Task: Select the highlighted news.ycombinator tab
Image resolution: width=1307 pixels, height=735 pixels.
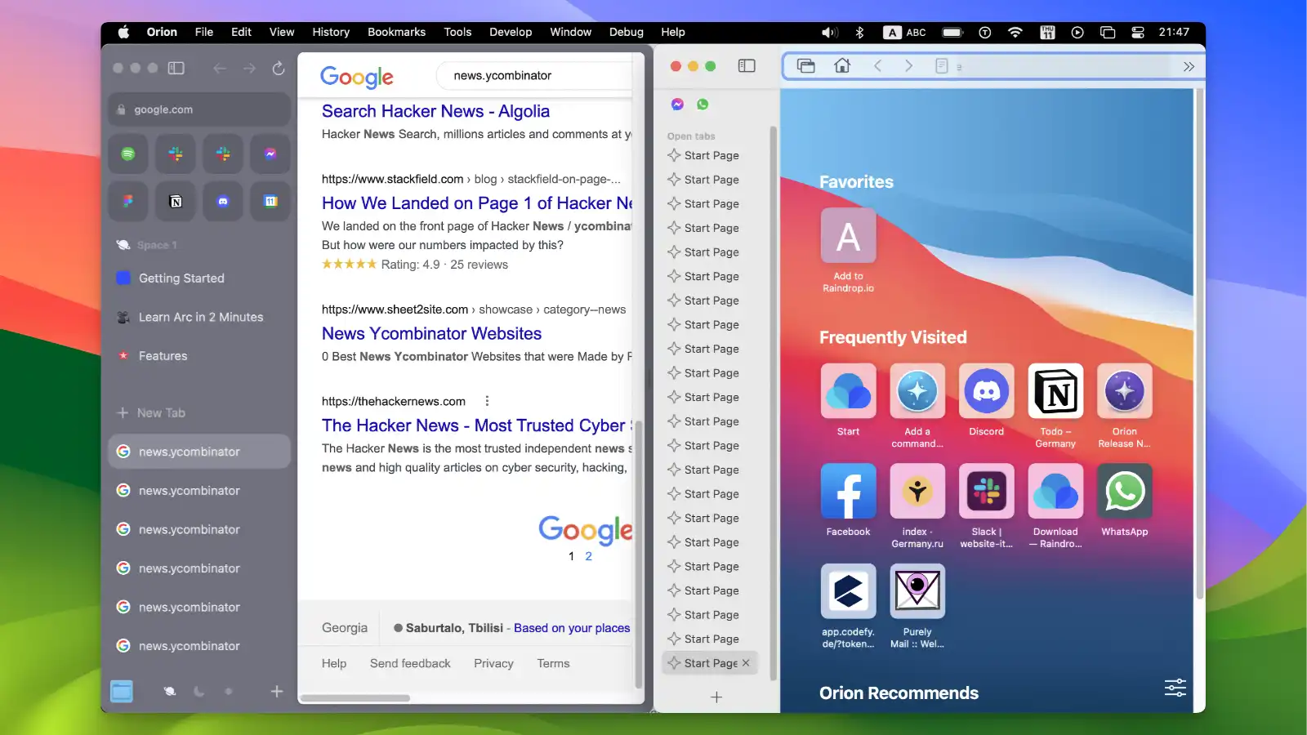Action: pos(199,451)
